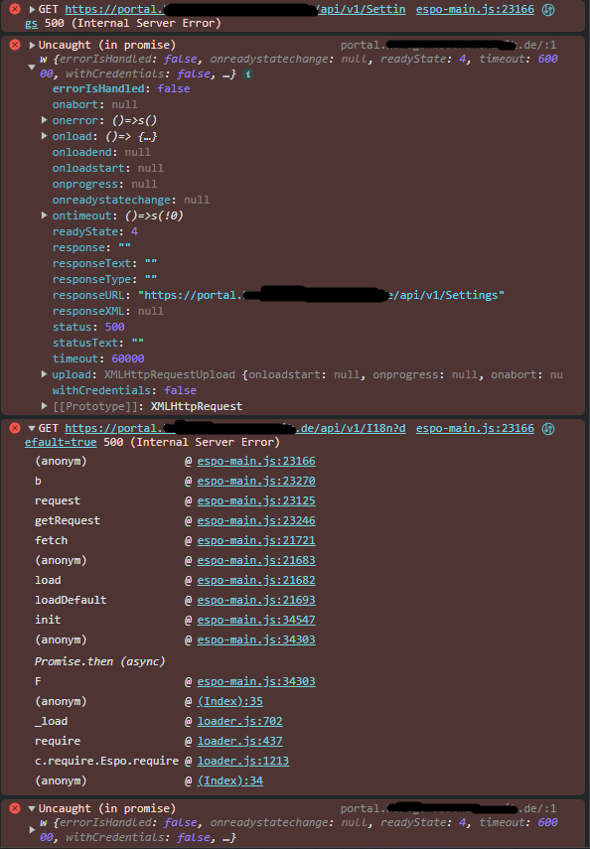
Task: Open the (Index):35 stack frame link
Action: (230, 701)
